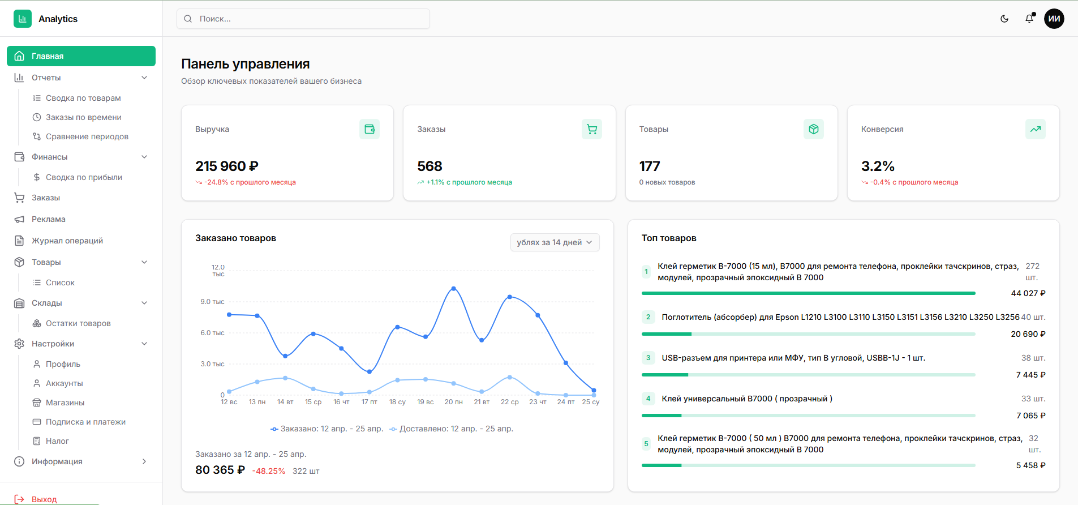Click the Выход logout icon

click(x=19, y=499)
